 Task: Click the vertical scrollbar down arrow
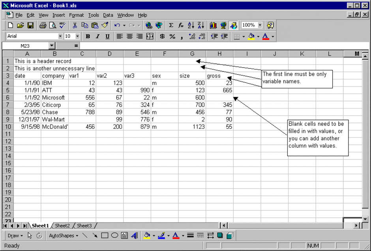[x=365, y=219]
